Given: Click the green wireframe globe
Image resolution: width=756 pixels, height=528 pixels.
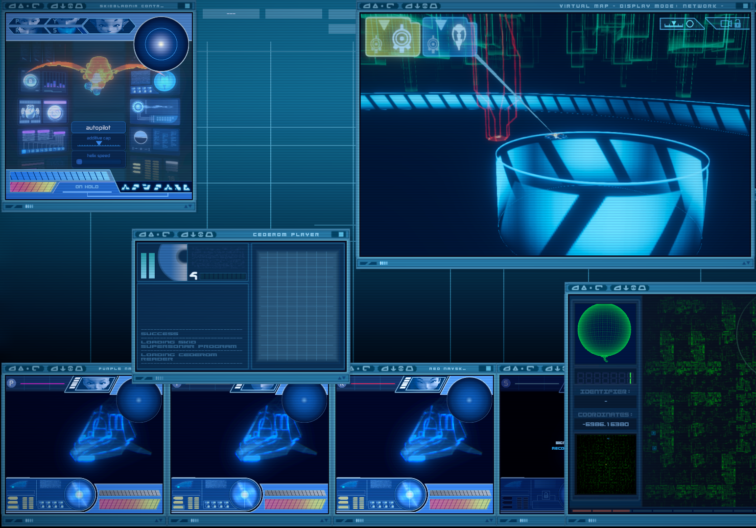Looking at the screenshot, I should (x=604, y=330).
